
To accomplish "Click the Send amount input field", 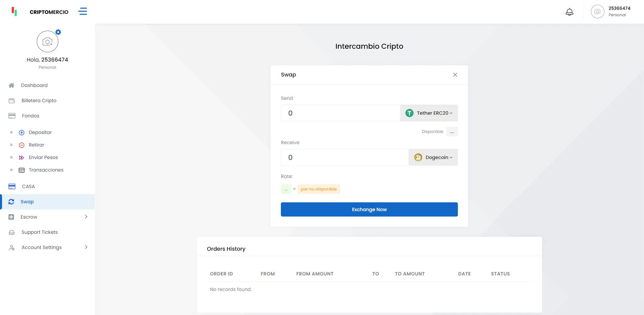I will (340, 113).
